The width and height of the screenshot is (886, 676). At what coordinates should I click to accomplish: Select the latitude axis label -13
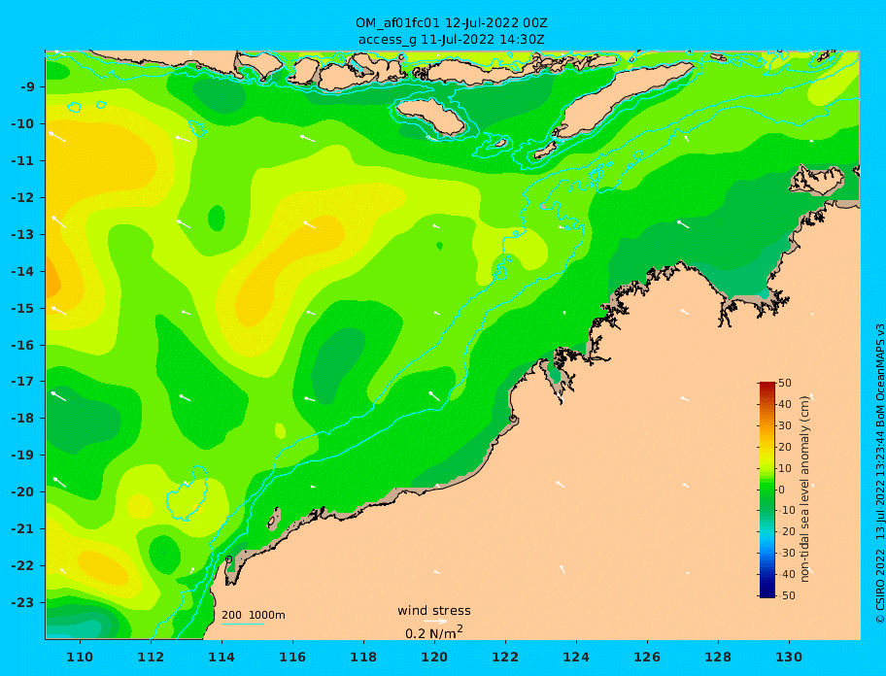[23, 234]
